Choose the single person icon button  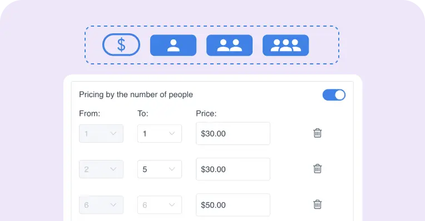pos(173,45)
